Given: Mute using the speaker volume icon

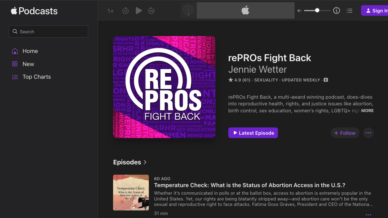Looking at the screenshot, I should pos(299,11).
